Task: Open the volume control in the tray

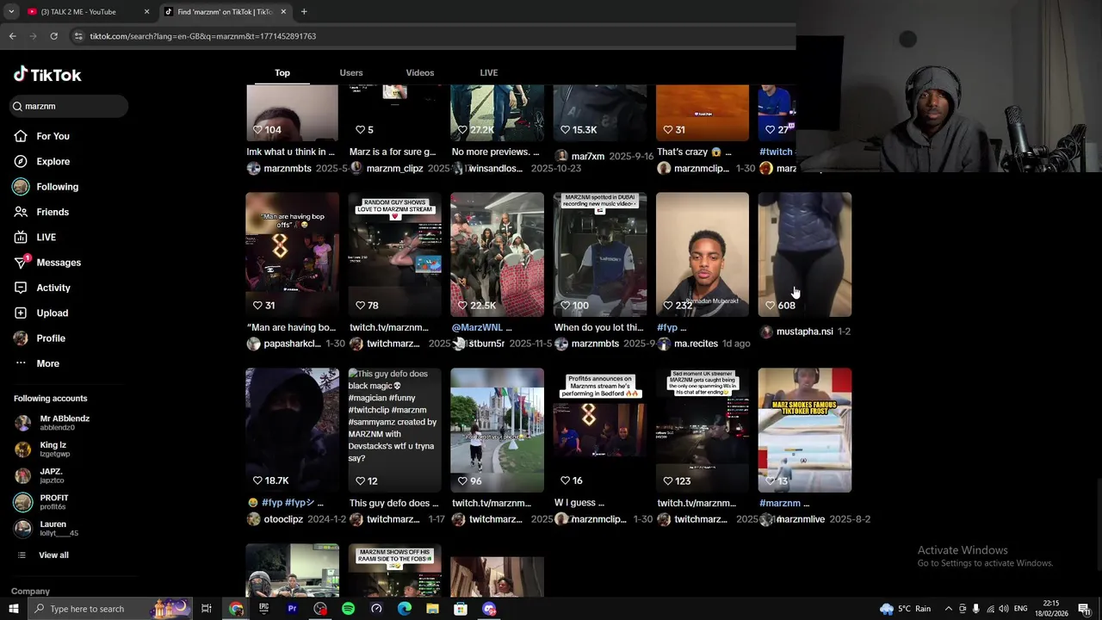Action: 1004,609
